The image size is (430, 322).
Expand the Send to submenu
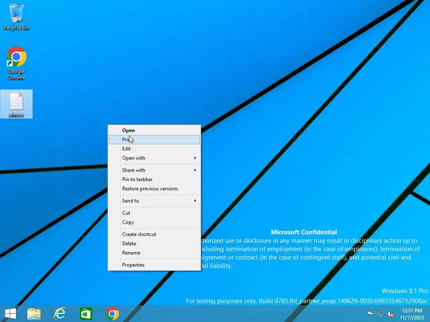pyautogui.click(x=154, y=201)
